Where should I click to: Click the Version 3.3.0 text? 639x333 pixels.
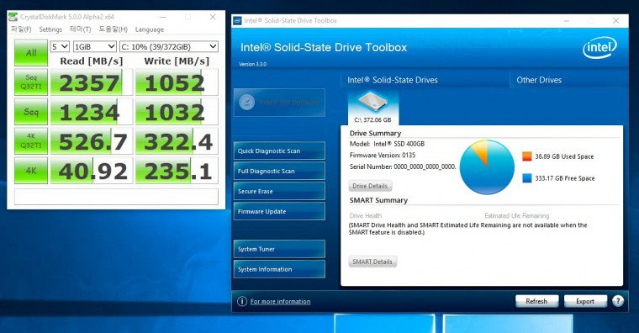click(253, 65)
